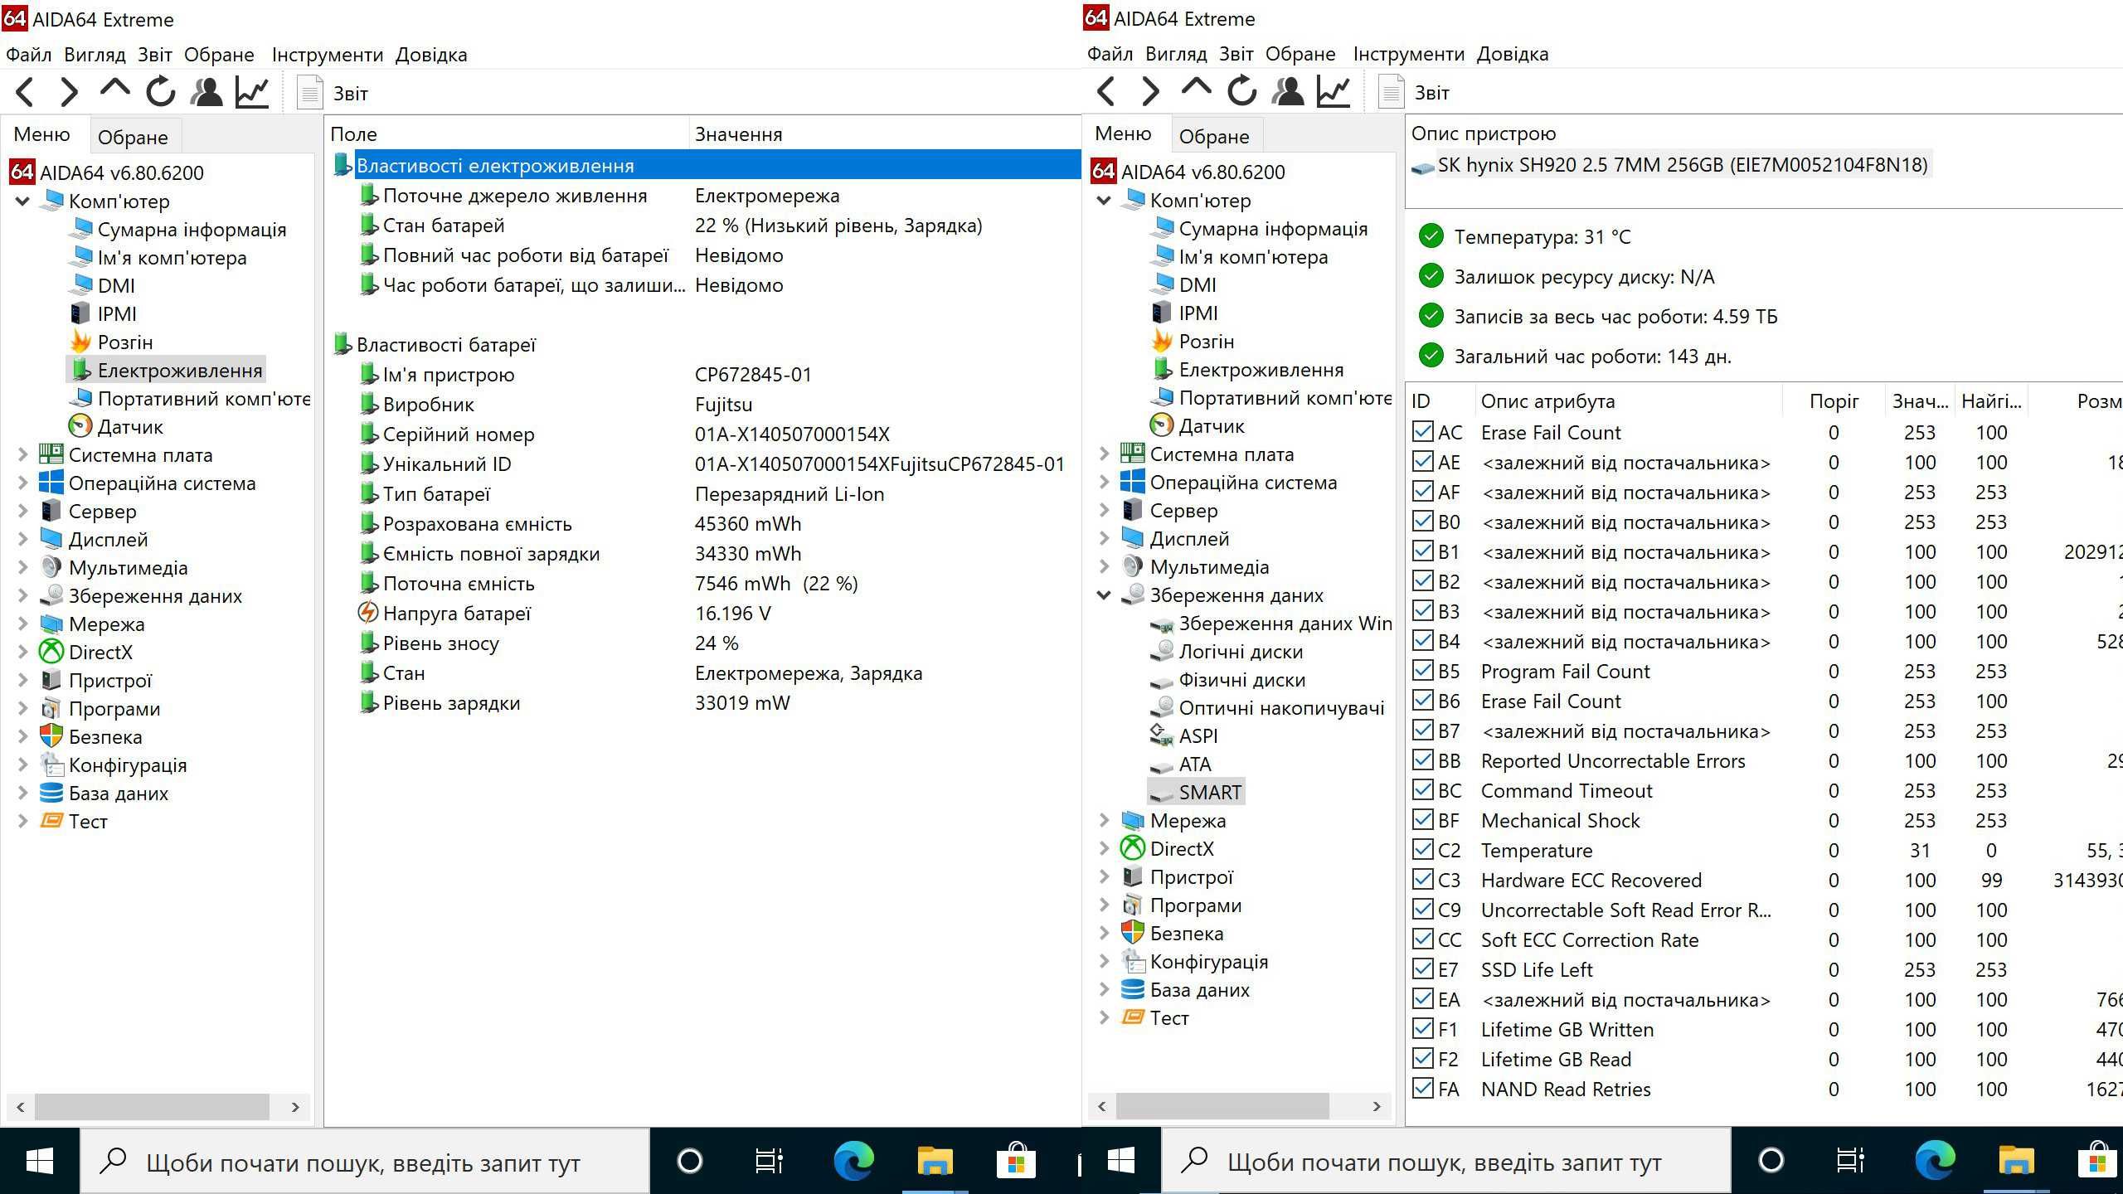This screenshot has height=1194, width=2123.
Task: Expand Дисплей node in right window tree
Action: (x=1104, y=538)
